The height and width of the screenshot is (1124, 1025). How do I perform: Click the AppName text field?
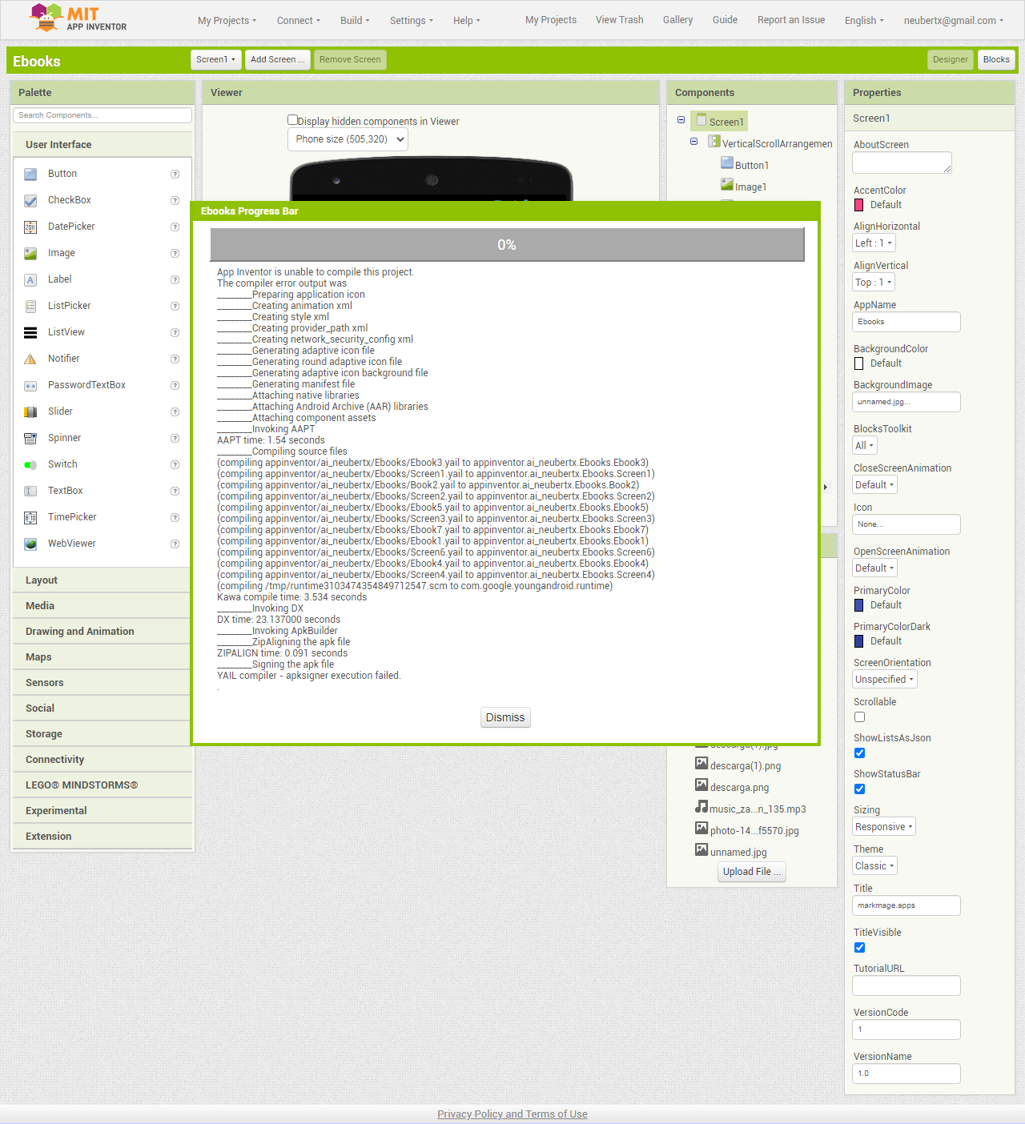(906, 322)
